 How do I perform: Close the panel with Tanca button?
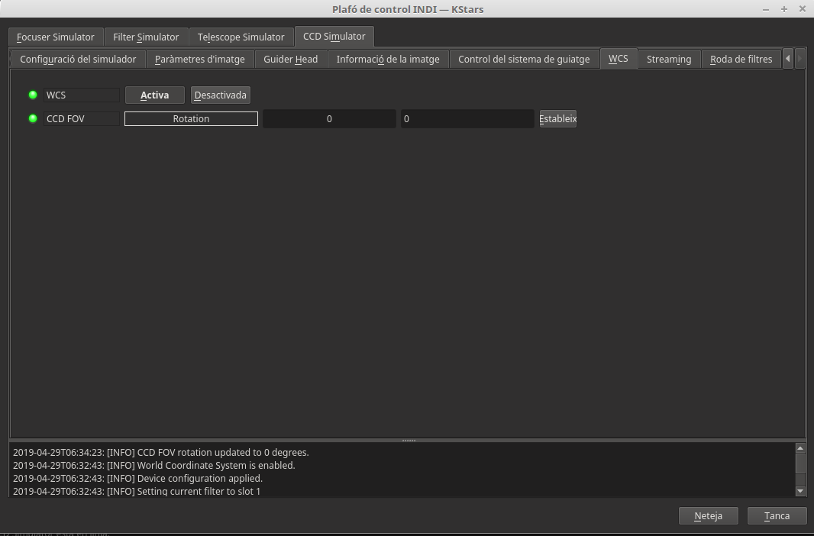(777, 515)
